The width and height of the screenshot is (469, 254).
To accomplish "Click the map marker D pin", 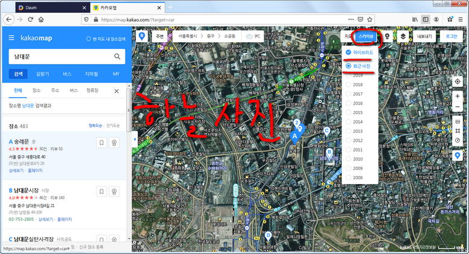I will click(x=268, y=236).
